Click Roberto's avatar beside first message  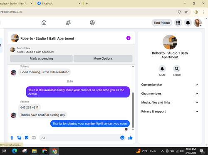click(13, 72)
